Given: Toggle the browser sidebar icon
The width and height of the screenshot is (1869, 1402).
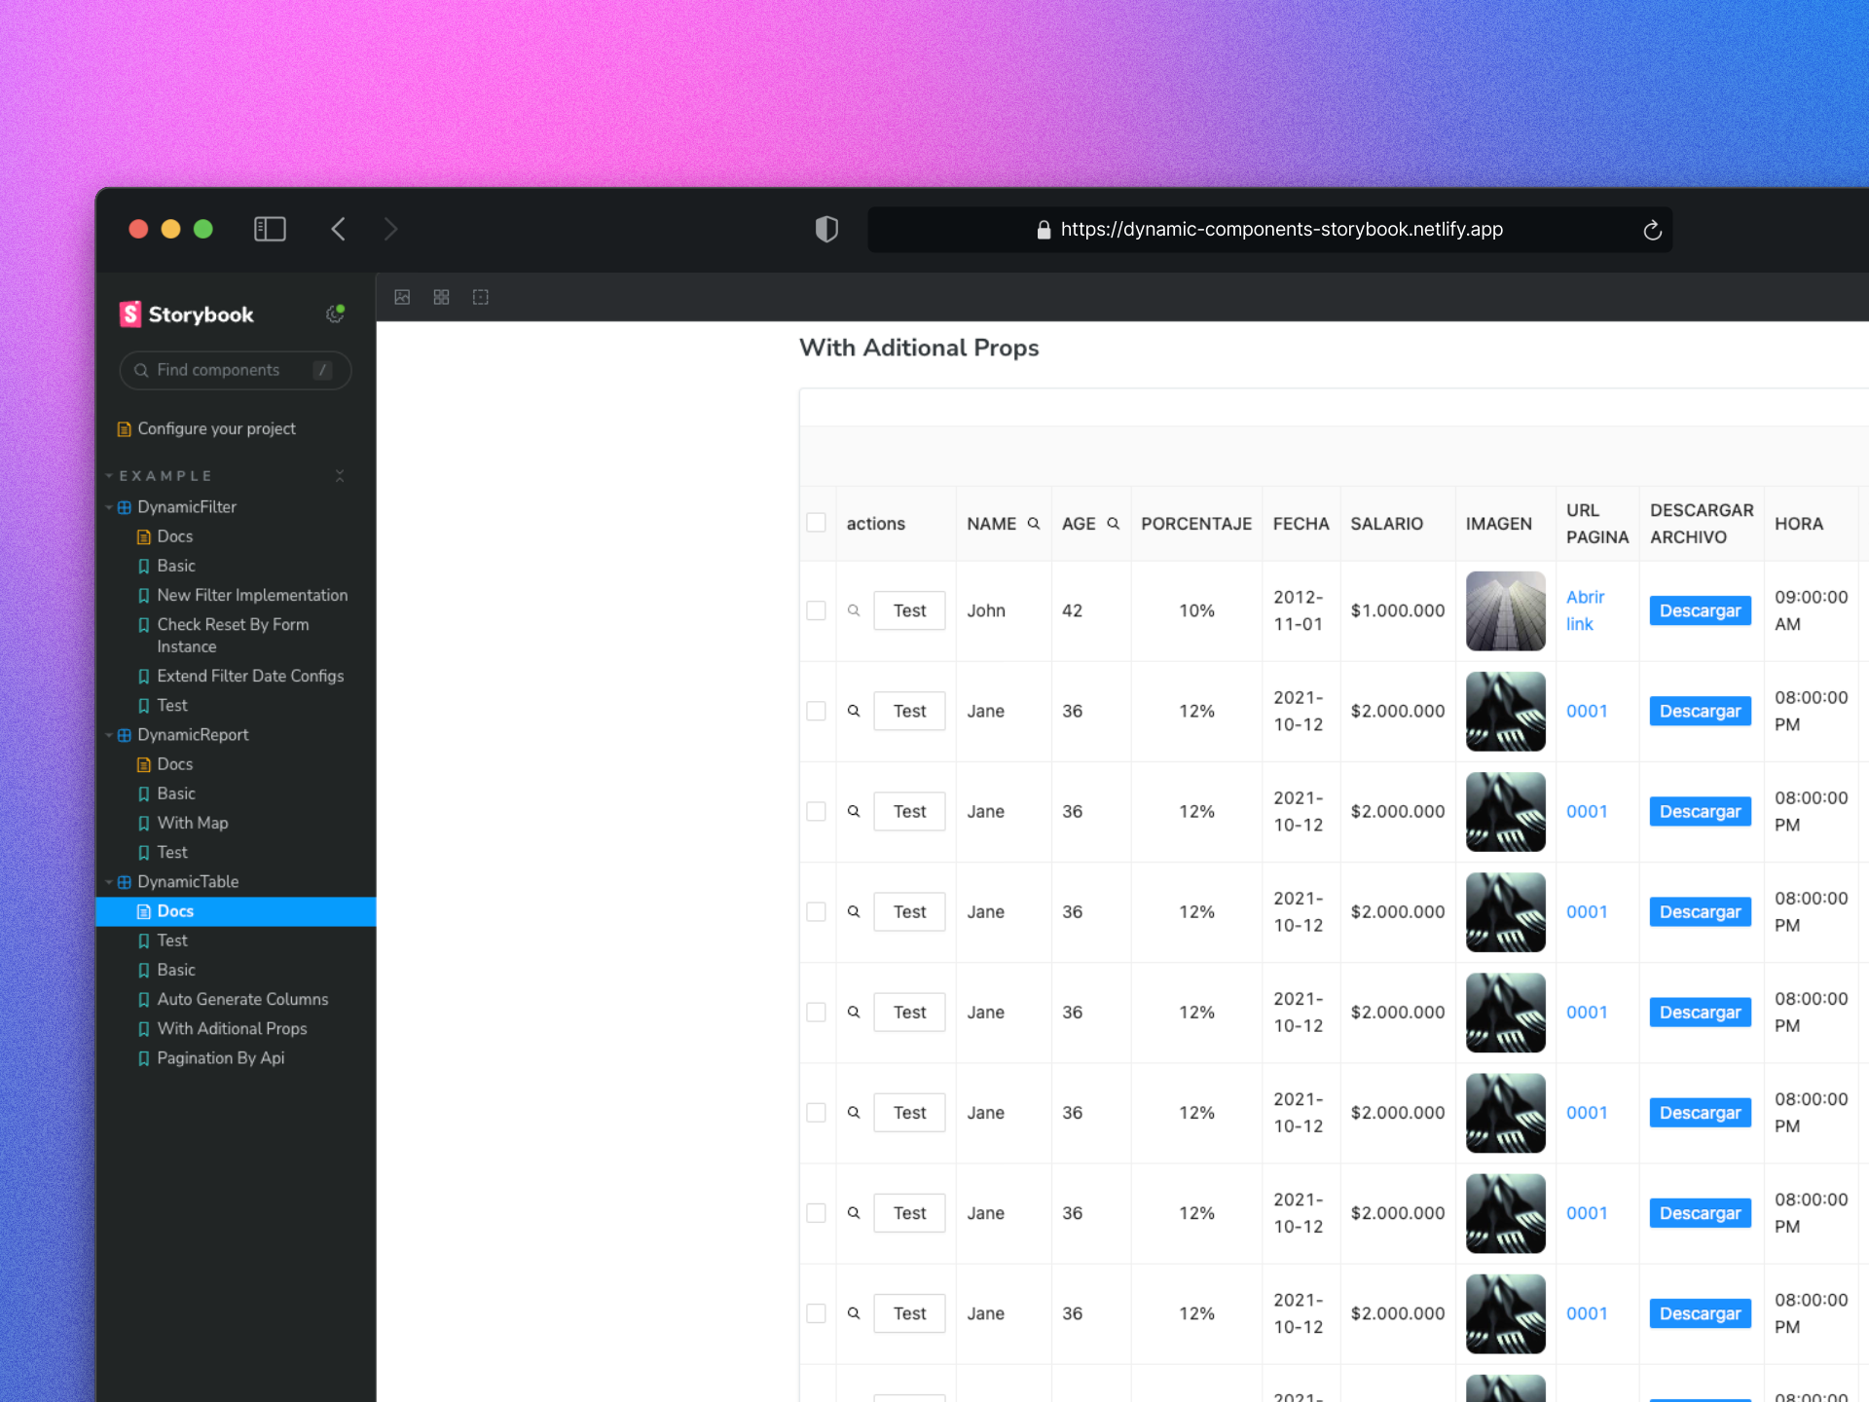Looking at the screenshot, I should pyautogui.click(x=270, y=229).
